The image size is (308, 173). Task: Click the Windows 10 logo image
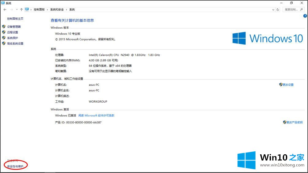click(x=268, y=38)
